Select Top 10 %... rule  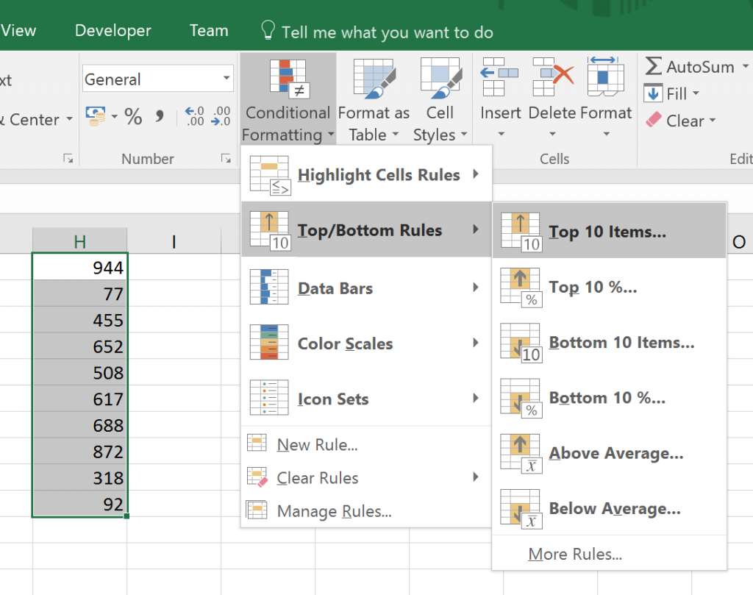[x=609, y=287]
